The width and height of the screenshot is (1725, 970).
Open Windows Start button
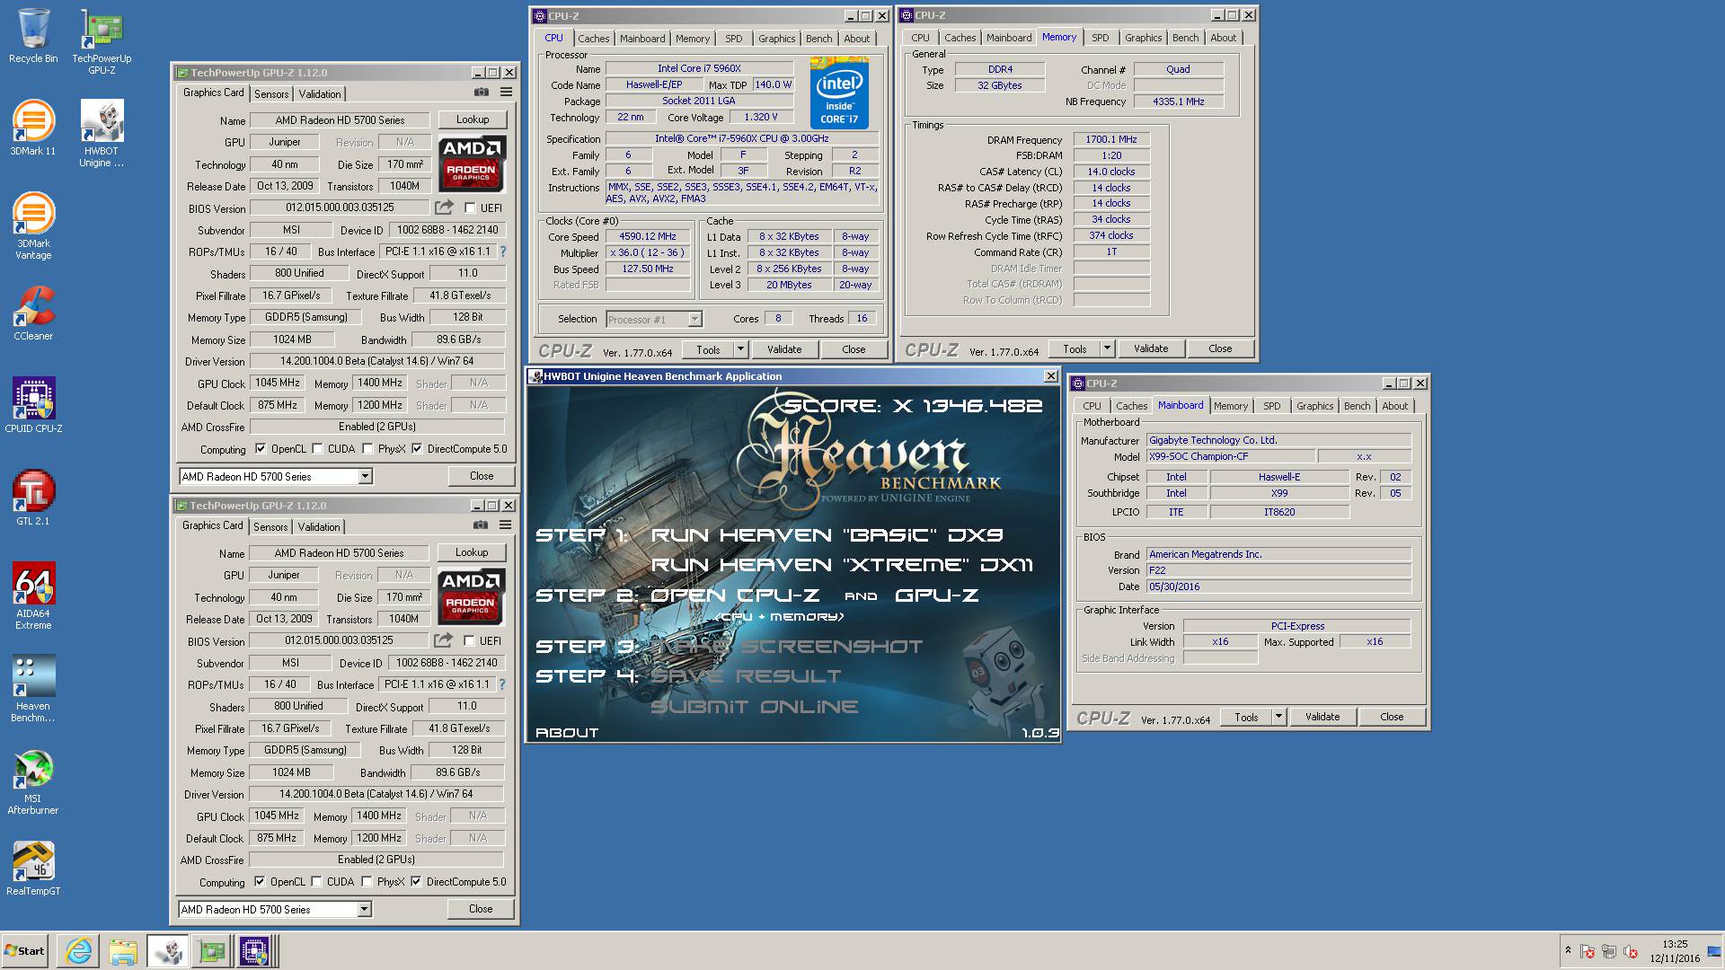[24, 951]
